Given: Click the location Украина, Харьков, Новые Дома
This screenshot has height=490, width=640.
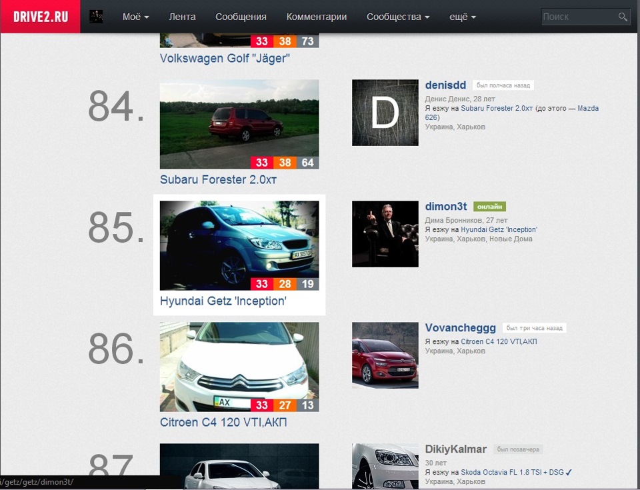Looking at the screenshot, I should pos(479,239).
